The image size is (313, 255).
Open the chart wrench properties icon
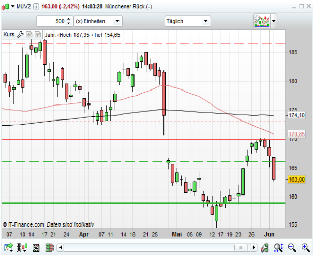click(x=264, y=248)
